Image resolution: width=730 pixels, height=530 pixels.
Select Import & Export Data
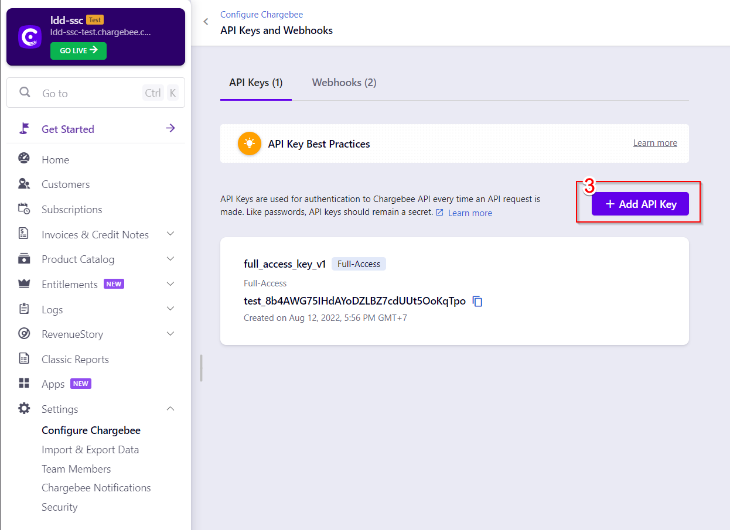pyautogui.click(x=90, y=450)
